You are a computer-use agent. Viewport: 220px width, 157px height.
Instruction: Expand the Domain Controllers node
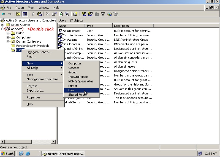point(8,42)
